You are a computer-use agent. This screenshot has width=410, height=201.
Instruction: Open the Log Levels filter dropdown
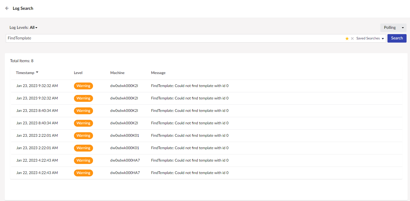tap(33, 27)
